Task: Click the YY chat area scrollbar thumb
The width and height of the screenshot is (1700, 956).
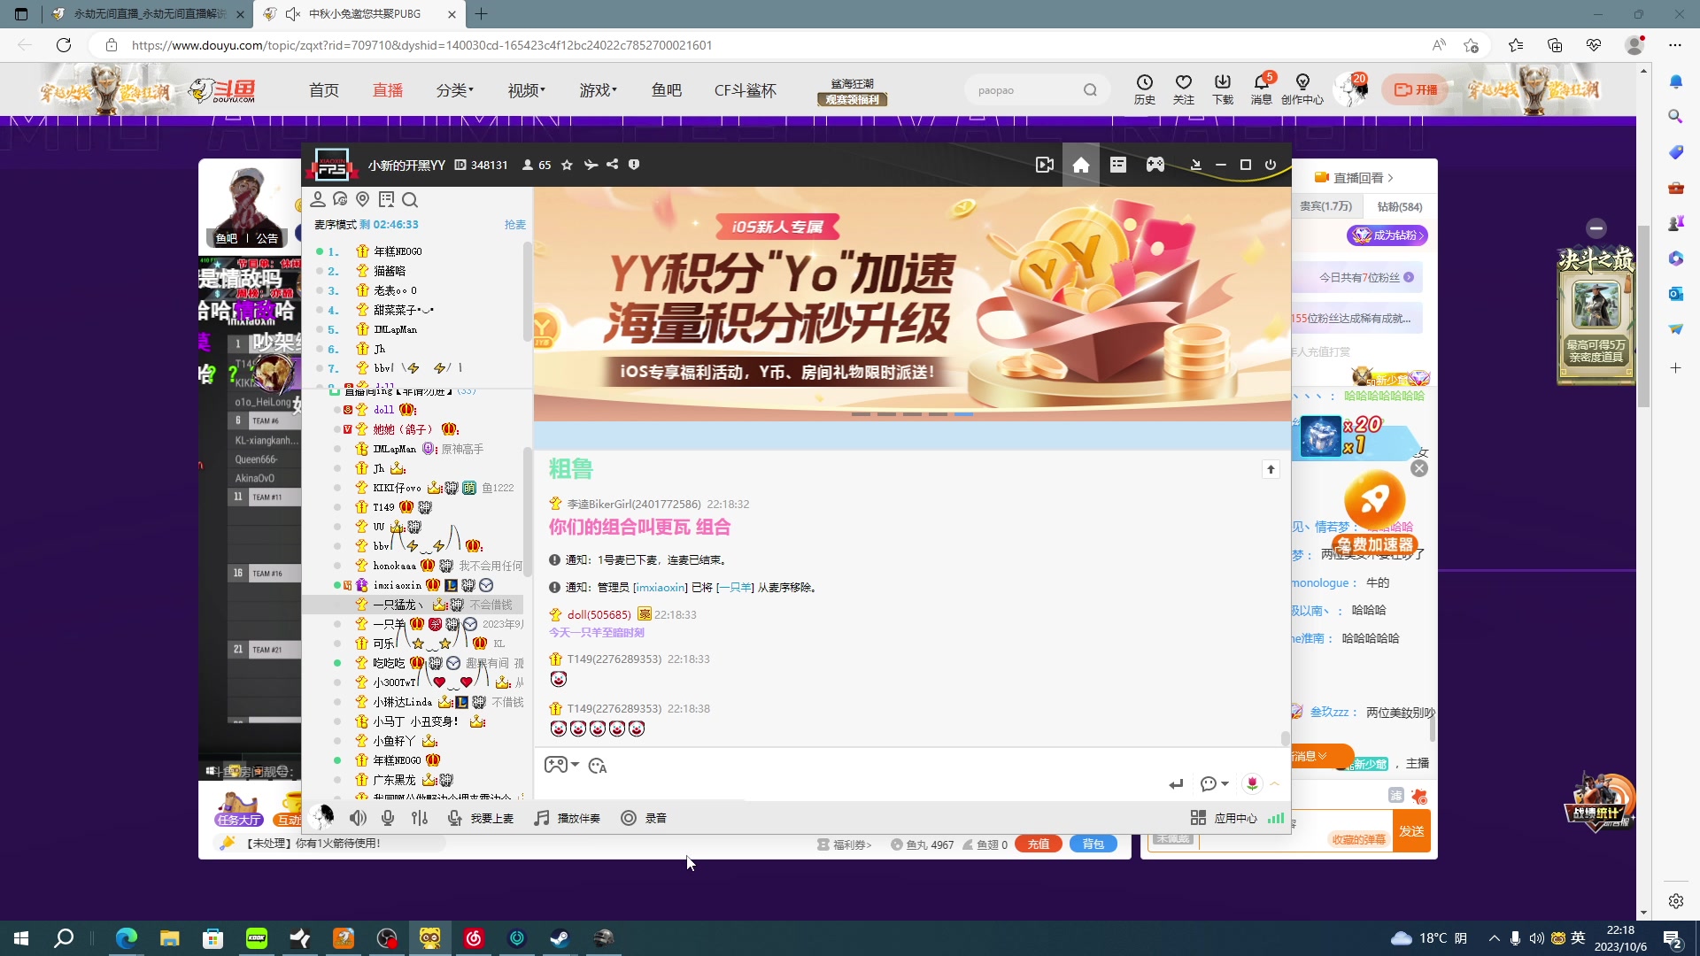Action: pyautogui.click(x=1285, y=738)
